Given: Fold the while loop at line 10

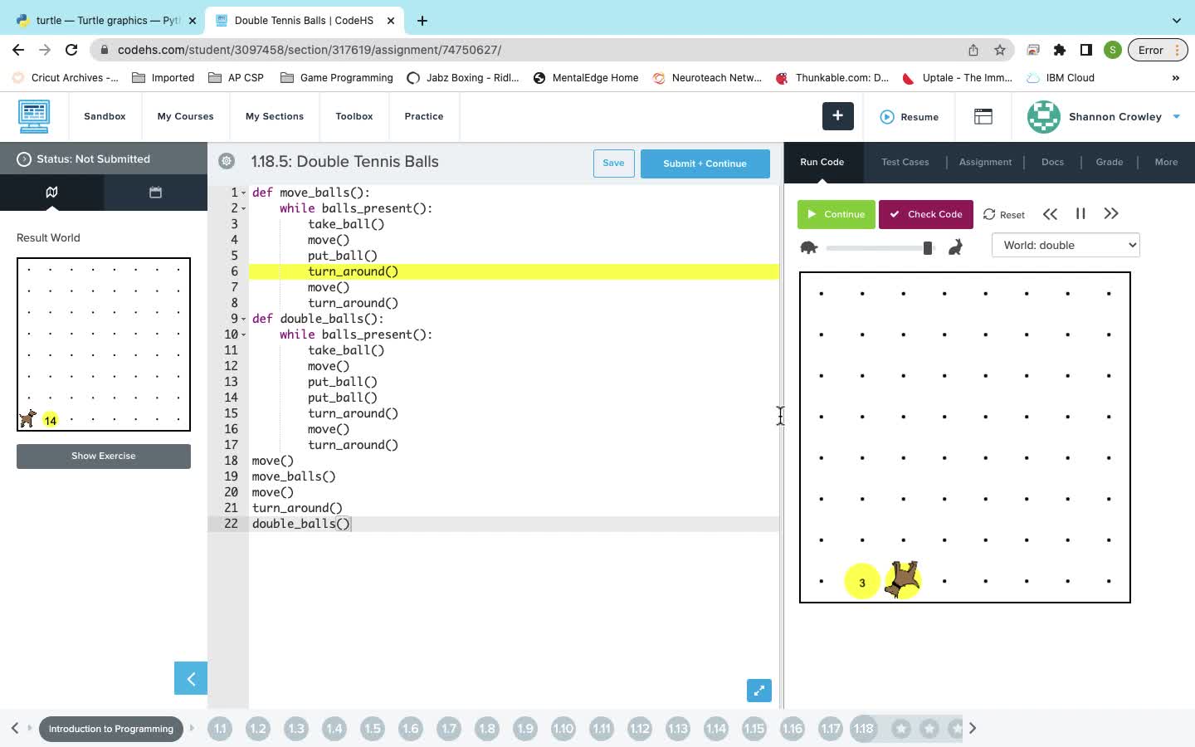Looking at the screenshot, I should coord(244,335).
